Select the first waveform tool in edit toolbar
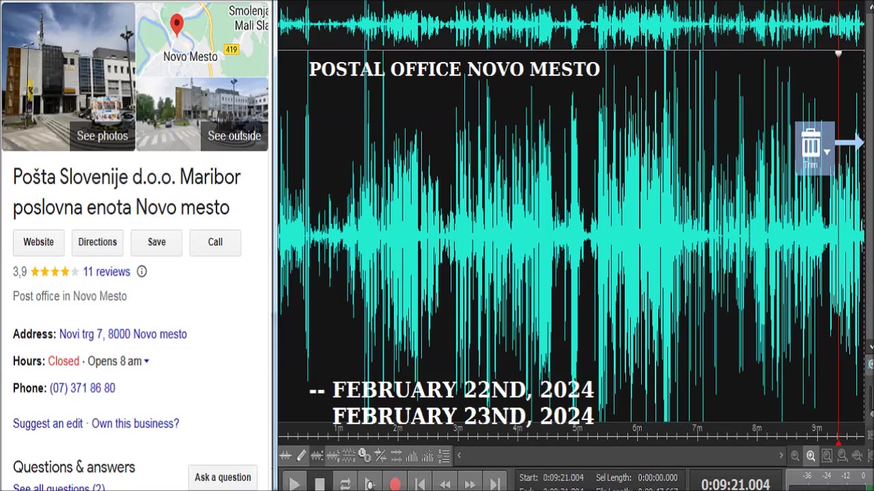The height and width of the screenshot is (491, 874). coord(286,456)
